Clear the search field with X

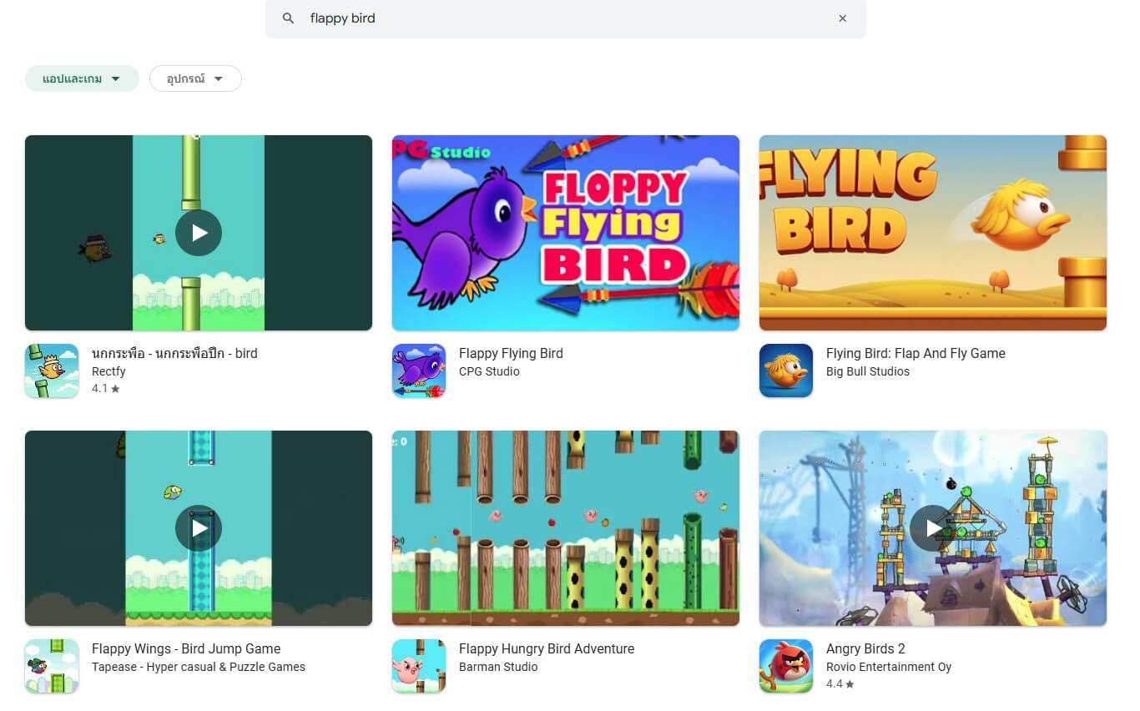click(x=842, y=18)
